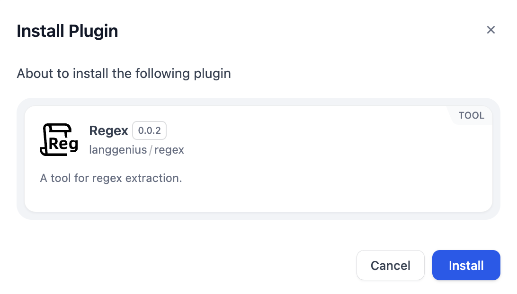Click the slash between langgenius and regex
The height and width of the screenshot is (294, 517).
pos(151,150)
